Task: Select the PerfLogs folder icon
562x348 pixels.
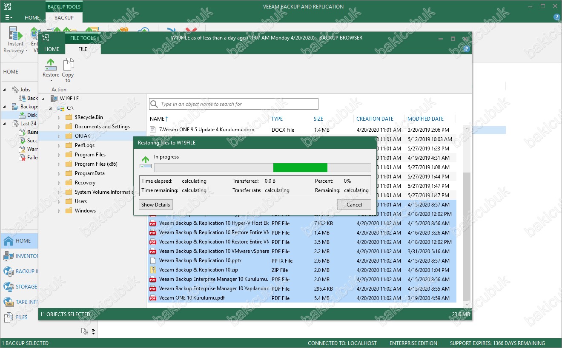Action: [x=69, y=145]
